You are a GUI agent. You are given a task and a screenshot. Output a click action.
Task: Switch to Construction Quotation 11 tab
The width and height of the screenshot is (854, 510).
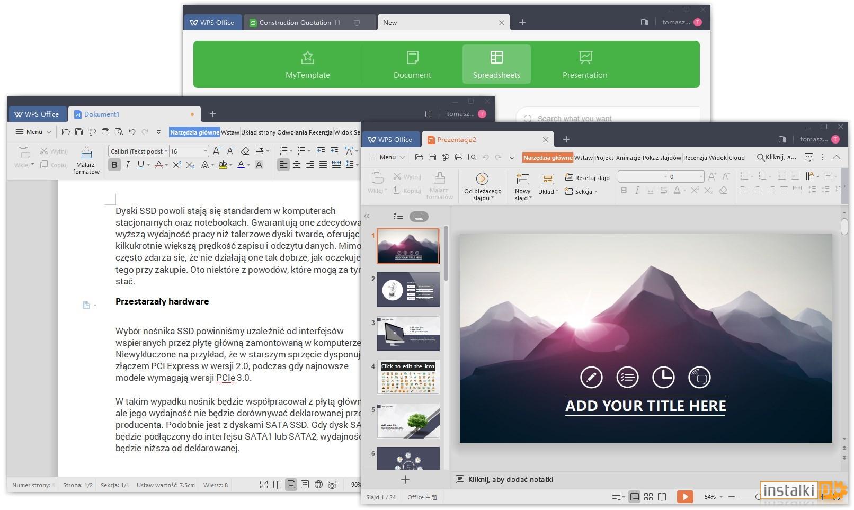coord(309,22)
